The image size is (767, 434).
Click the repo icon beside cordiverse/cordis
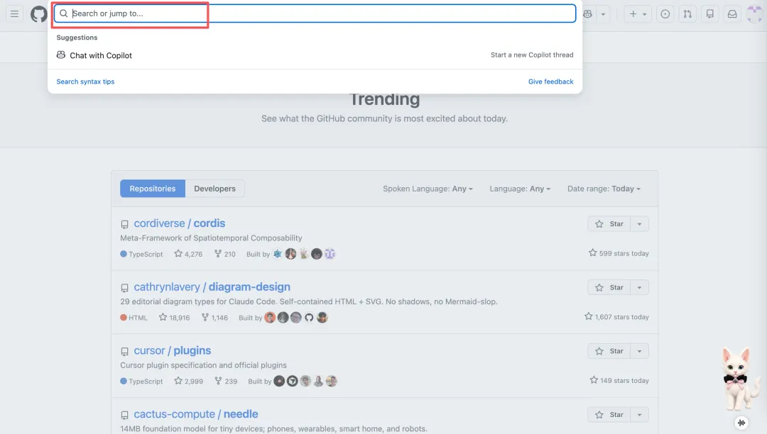(x=125, y=224)
